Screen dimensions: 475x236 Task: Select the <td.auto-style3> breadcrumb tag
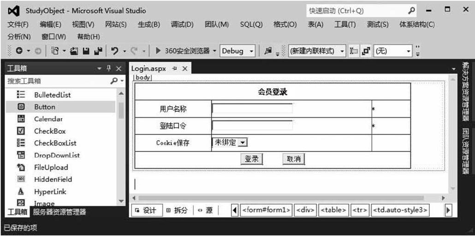[x=400, y=210]
